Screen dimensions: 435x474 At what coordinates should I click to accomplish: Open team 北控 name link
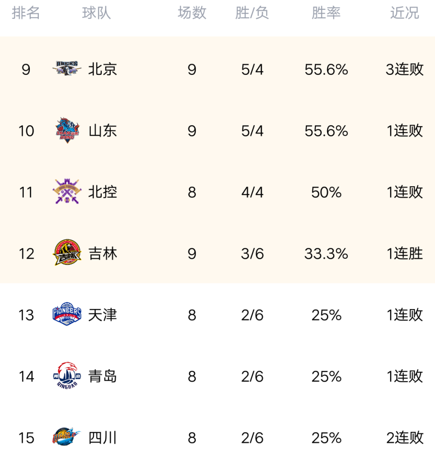(x=103, y=192)
